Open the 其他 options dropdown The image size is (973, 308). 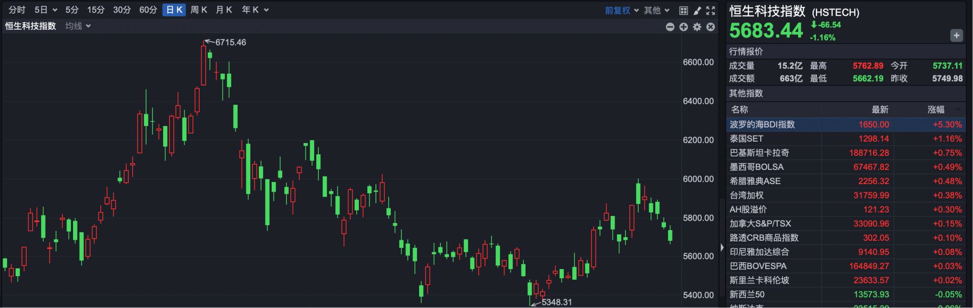[656, 10]
